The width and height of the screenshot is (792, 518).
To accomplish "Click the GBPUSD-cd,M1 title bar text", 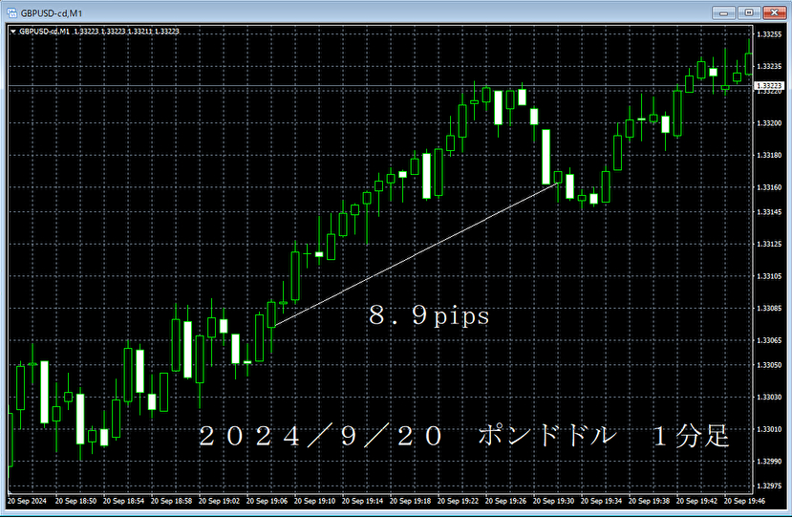I will pos(52,13).
